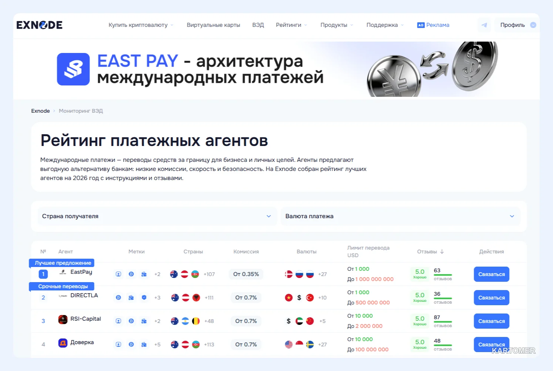553x371 pixels.
Task: Click the AD badge icon beside Реклама
Action: pyautogui.click(x=421, y=25)
